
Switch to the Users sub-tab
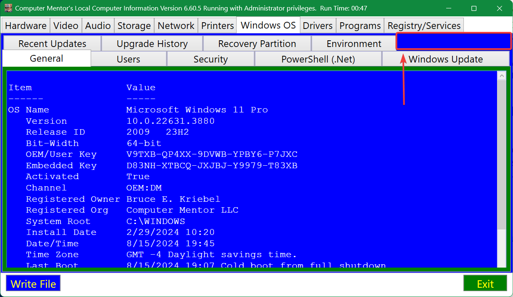(129, 59)
